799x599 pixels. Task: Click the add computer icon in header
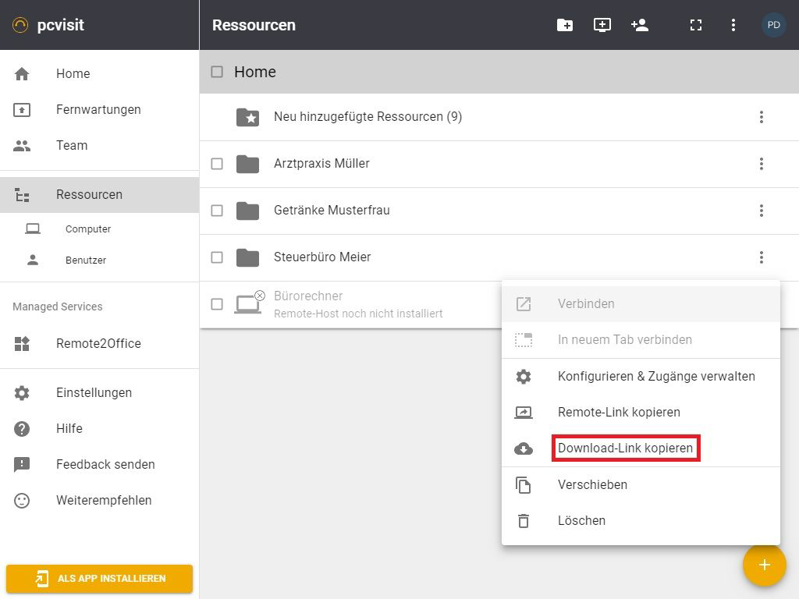[x=602, y=25]
